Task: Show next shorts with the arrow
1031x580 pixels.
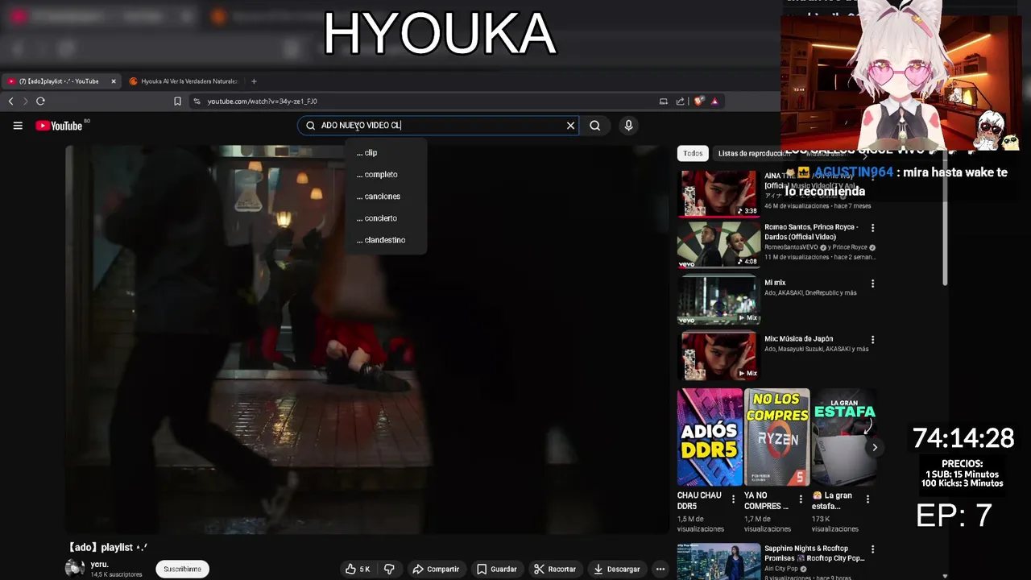Action: coord(875,448)
